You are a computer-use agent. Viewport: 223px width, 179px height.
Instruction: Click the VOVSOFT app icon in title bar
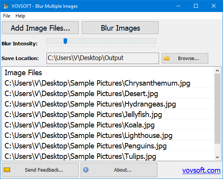[x=6, y=6]
